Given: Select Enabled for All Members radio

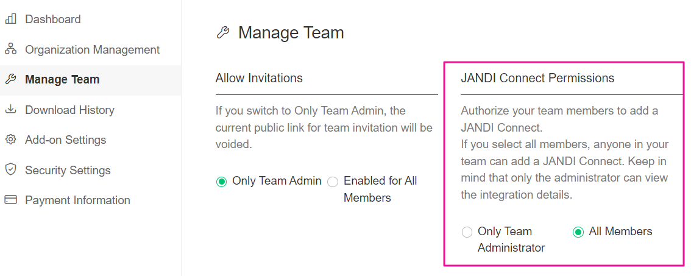Looking at the screenshot, I should [333, 182].
